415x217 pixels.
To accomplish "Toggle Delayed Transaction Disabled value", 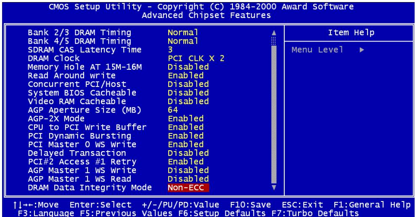I will tap(188, 153).
